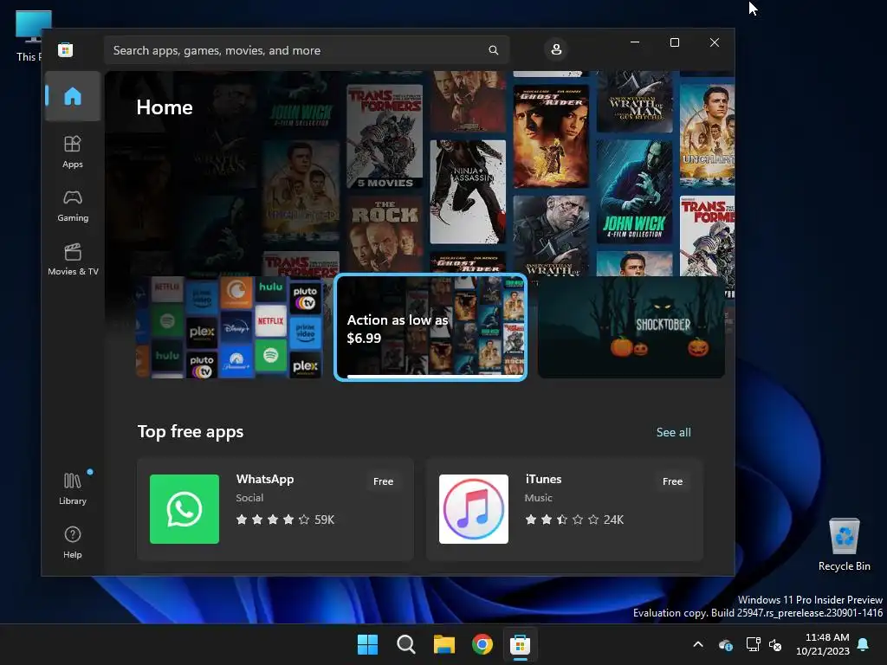Image resolution: width=887 pixels, height=665 pixels.
Task: Open the iTunes app icon
Action: coord(474,509)
